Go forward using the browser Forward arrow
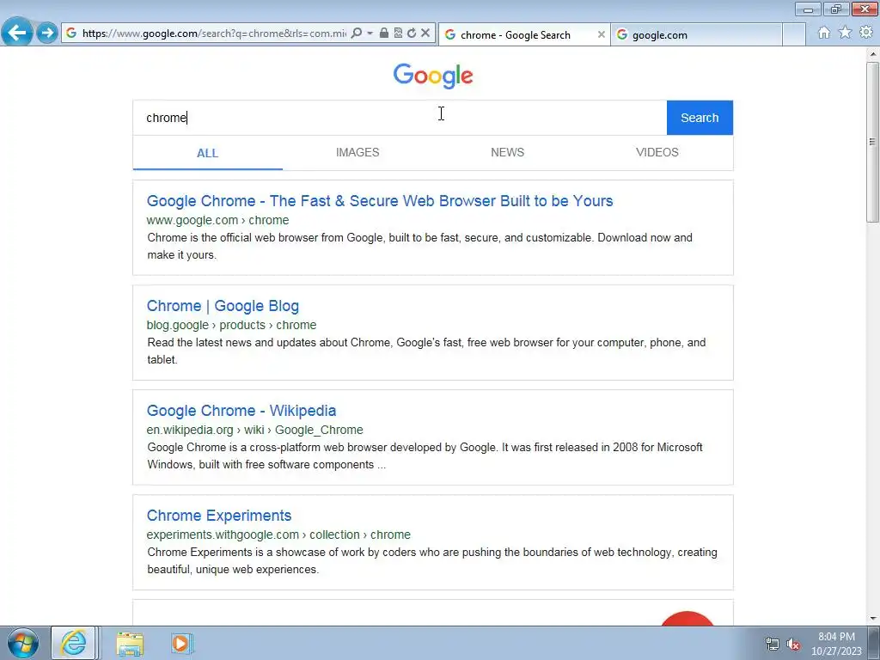Screen dimensions: 880x660 click(x=47, y=33)
